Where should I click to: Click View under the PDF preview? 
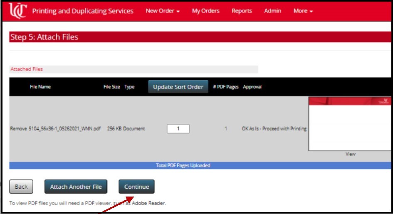click(x=350, y=154)
